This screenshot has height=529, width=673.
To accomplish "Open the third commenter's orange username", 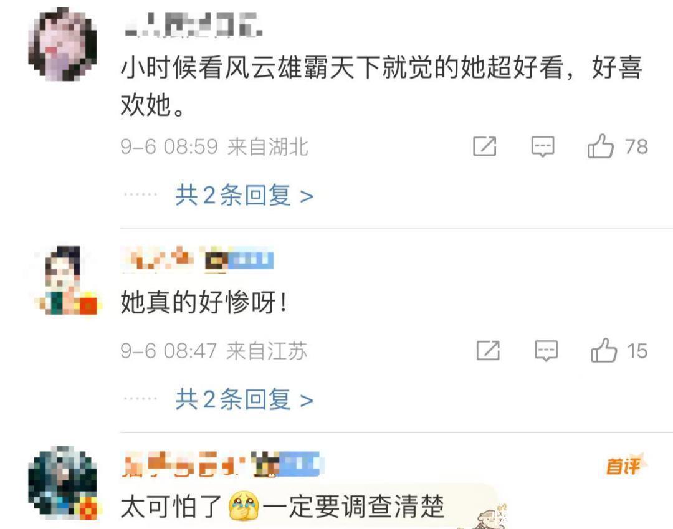I will (184, 464).
